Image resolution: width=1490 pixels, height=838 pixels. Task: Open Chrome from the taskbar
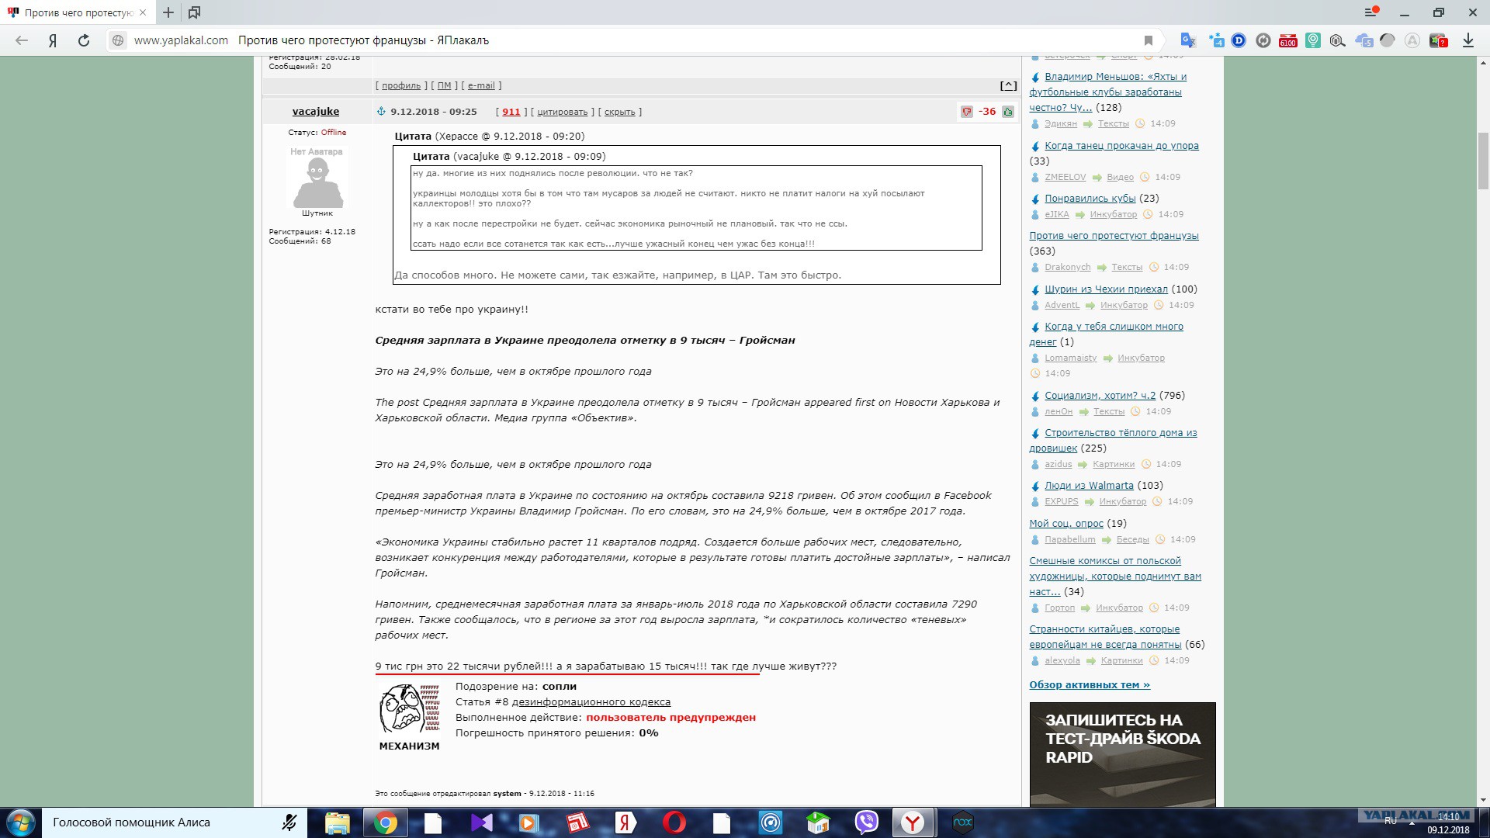[x=385, y=822]
